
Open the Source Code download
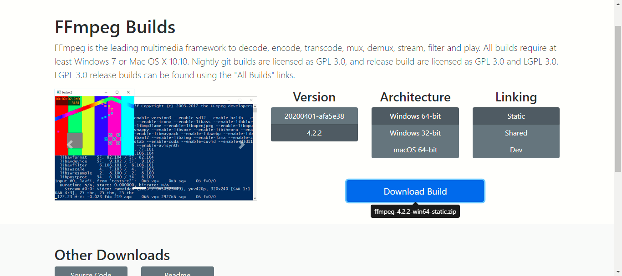91,271
